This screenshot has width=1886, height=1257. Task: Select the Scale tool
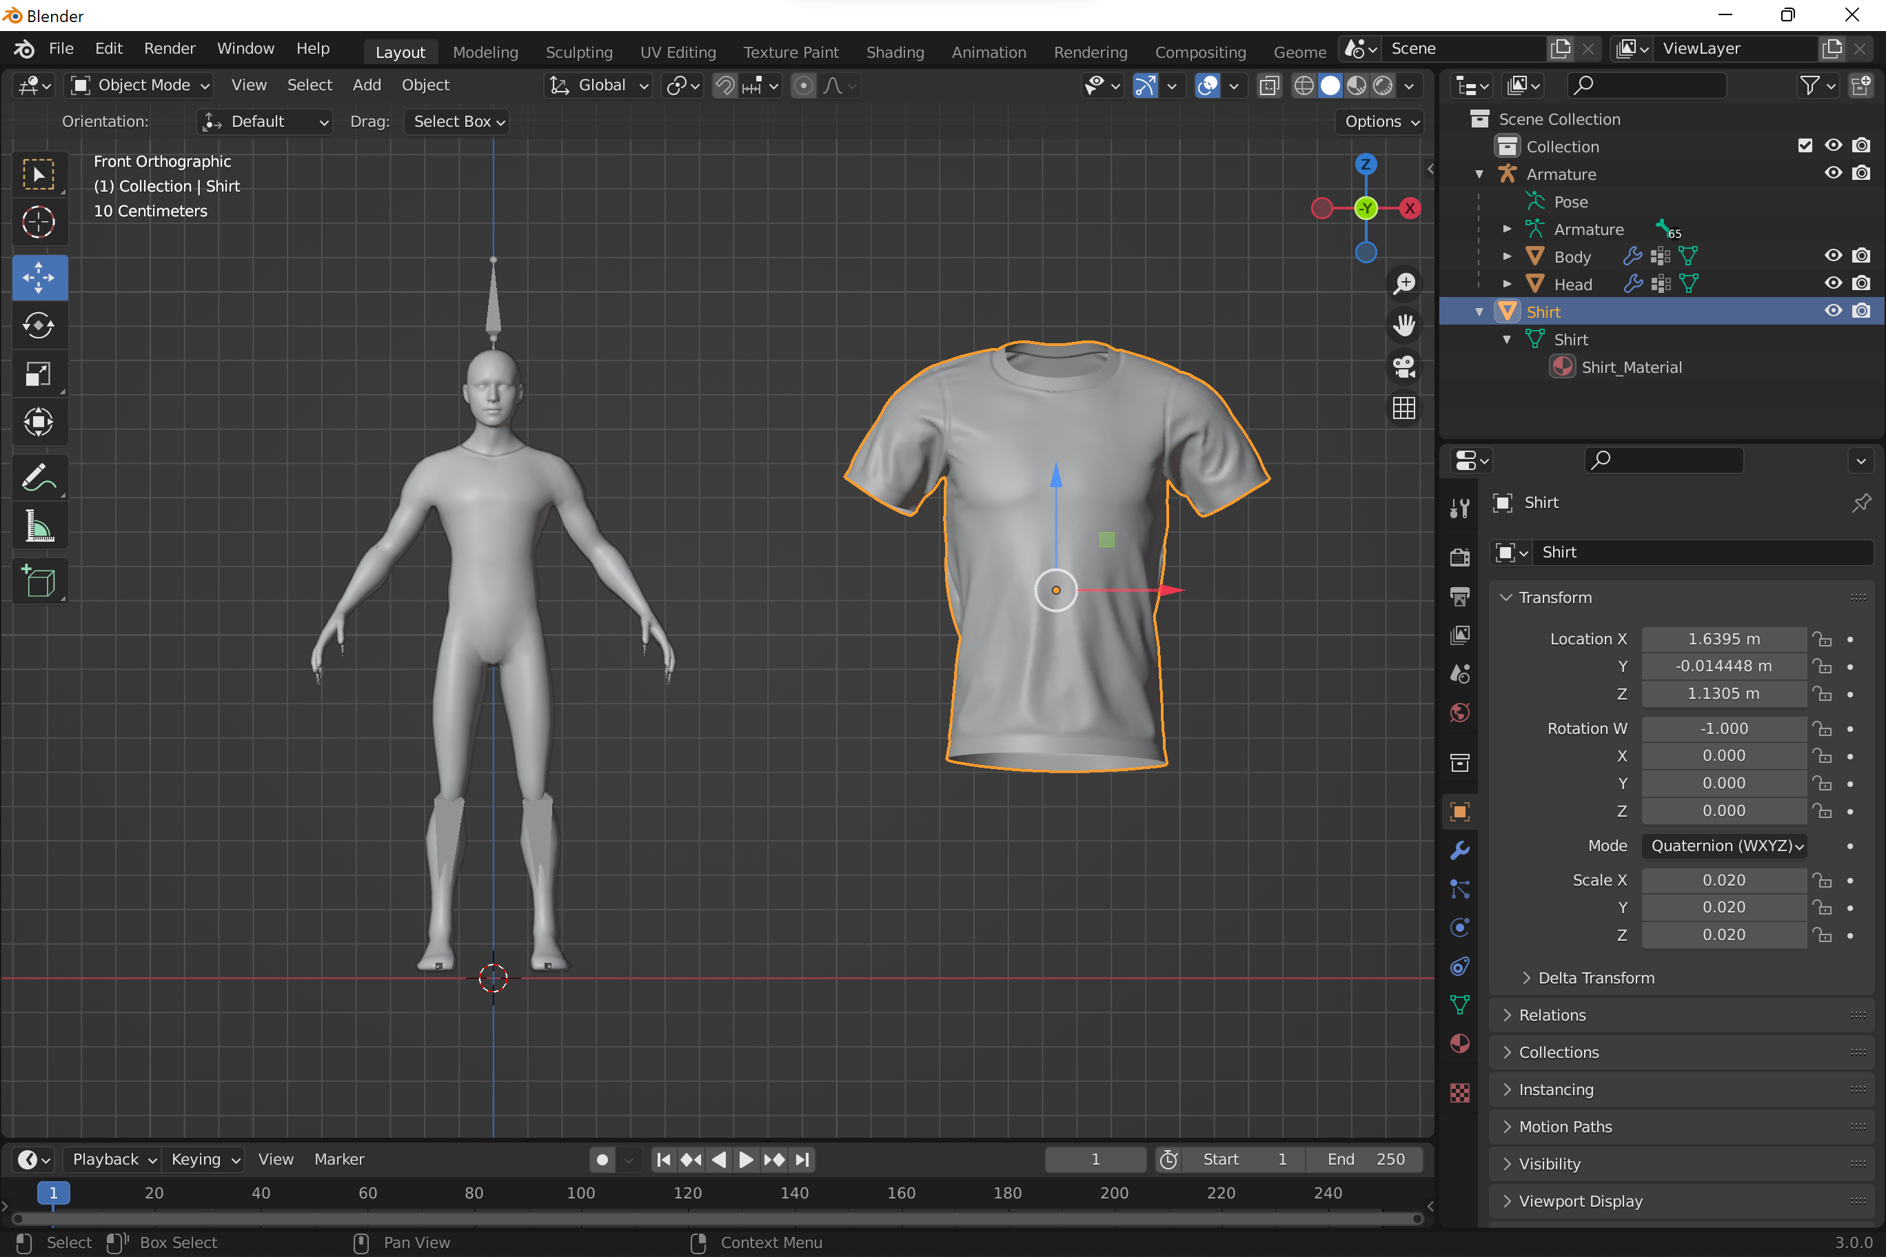[x=39, y=374]
